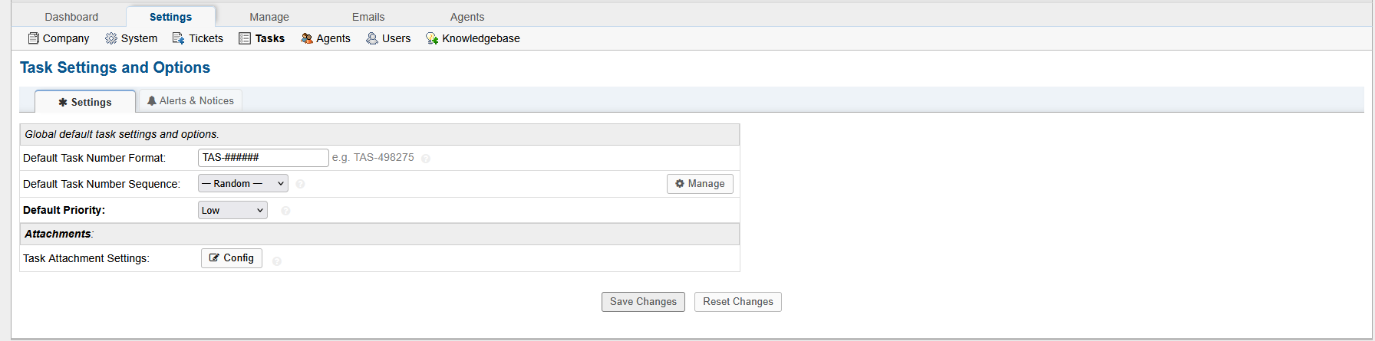
Task: Click the Tickets icon in submenu
Action: [x=179, y=38]
